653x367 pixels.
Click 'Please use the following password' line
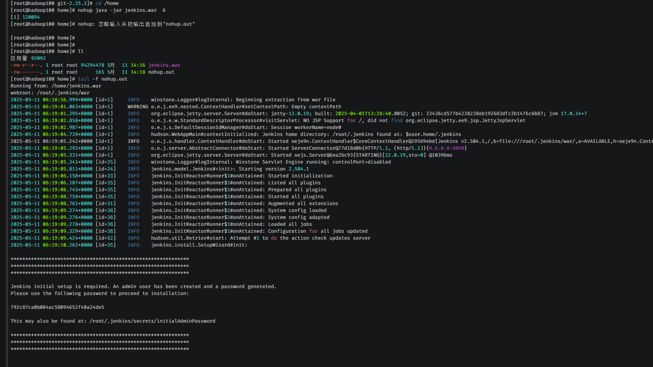coord(100,293)
